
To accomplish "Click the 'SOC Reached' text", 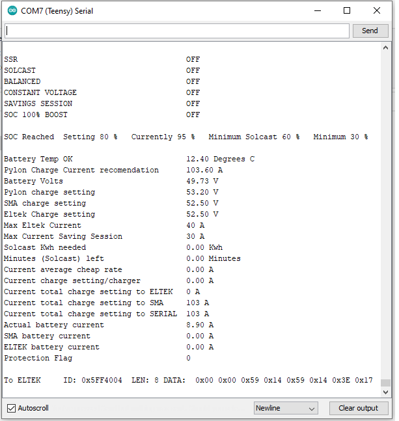I will [29, 137].
